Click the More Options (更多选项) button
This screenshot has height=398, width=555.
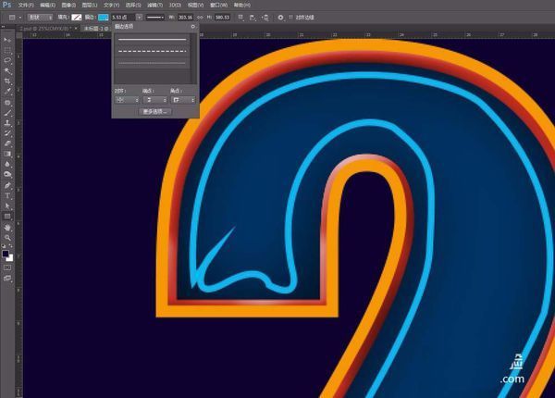(x=154, y=111)
